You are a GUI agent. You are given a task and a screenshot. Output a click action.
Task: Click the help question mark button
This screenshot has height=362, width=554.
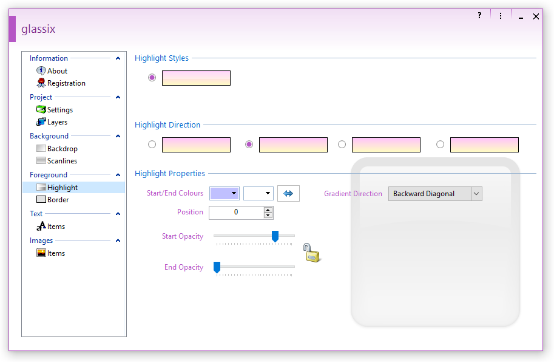[479, 16]
